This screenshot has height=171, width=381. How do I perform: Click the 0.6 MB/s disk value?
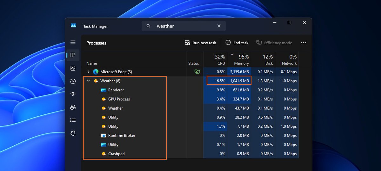pos(265,117)
